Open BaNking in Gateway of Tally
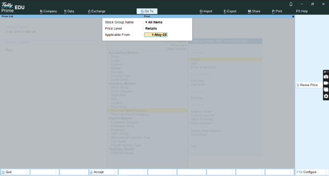The width and height of the screenshot is (329, 176). pos(197,98)
